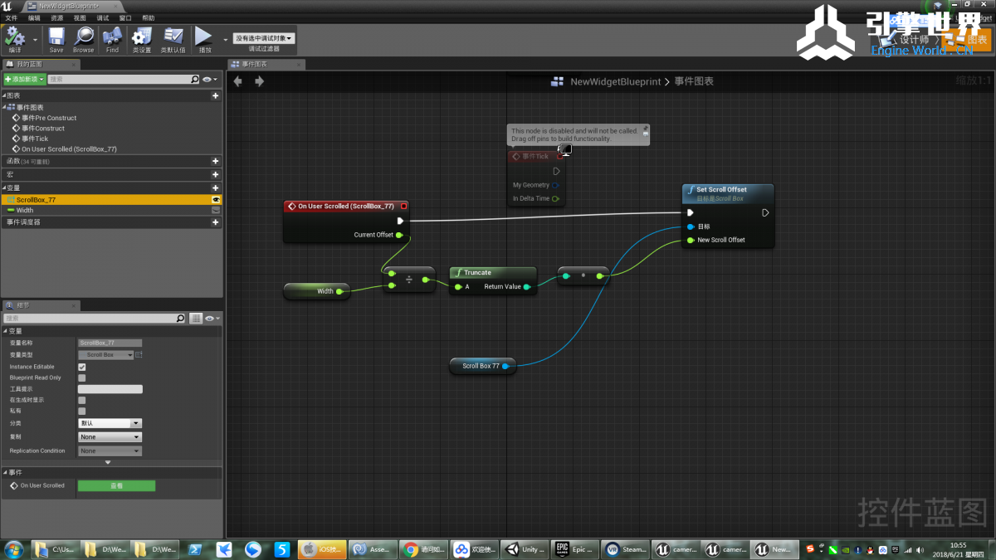Open the 资源 menu
Screen dimensions: 996x560
pyautogui.click(x=56, y=17)
